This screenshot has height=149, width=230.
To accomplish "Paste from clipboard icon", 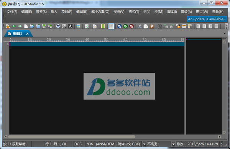I will [152, 26].
